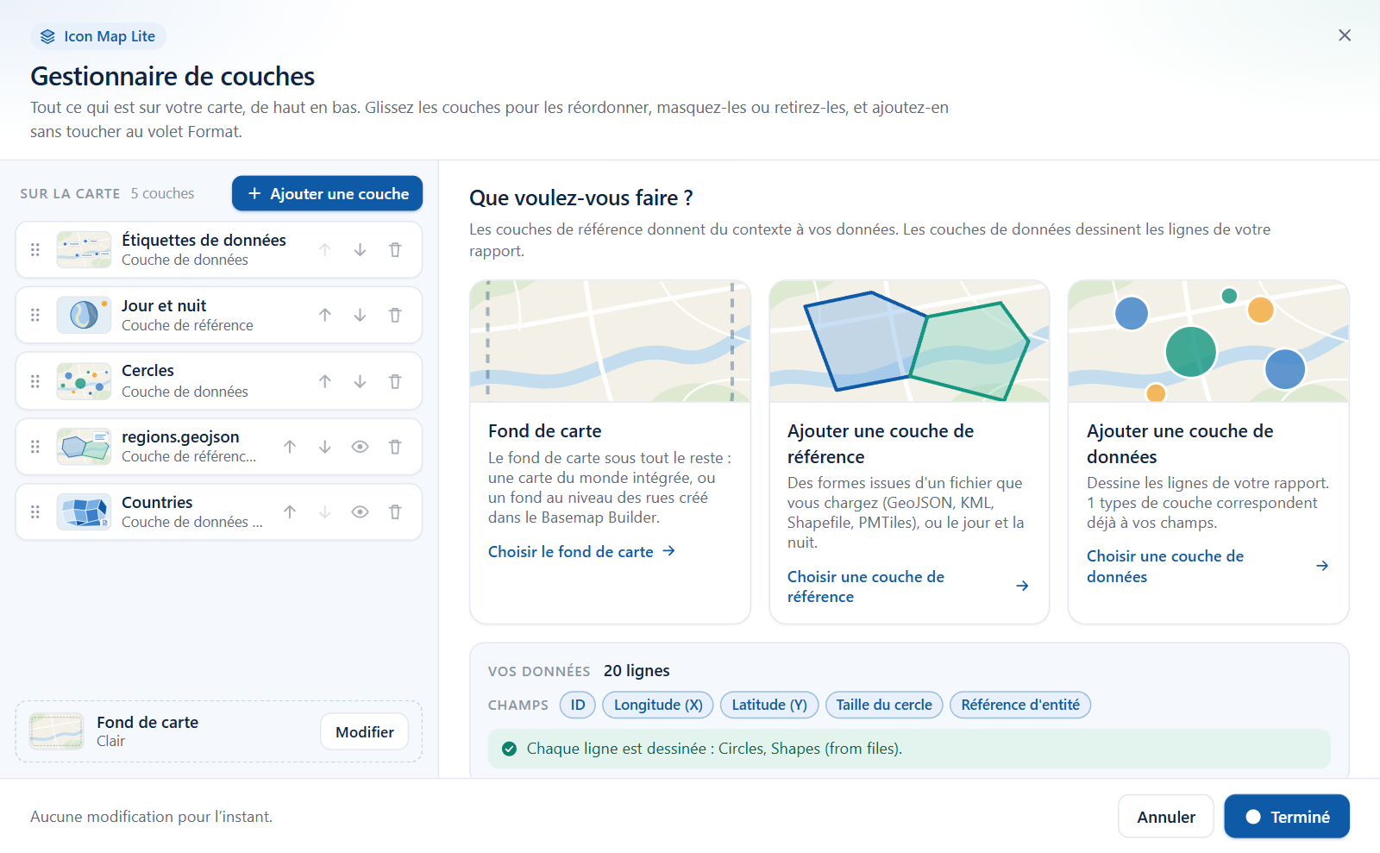
Task: Move Cercles layer up
Action: coord(325,381)
